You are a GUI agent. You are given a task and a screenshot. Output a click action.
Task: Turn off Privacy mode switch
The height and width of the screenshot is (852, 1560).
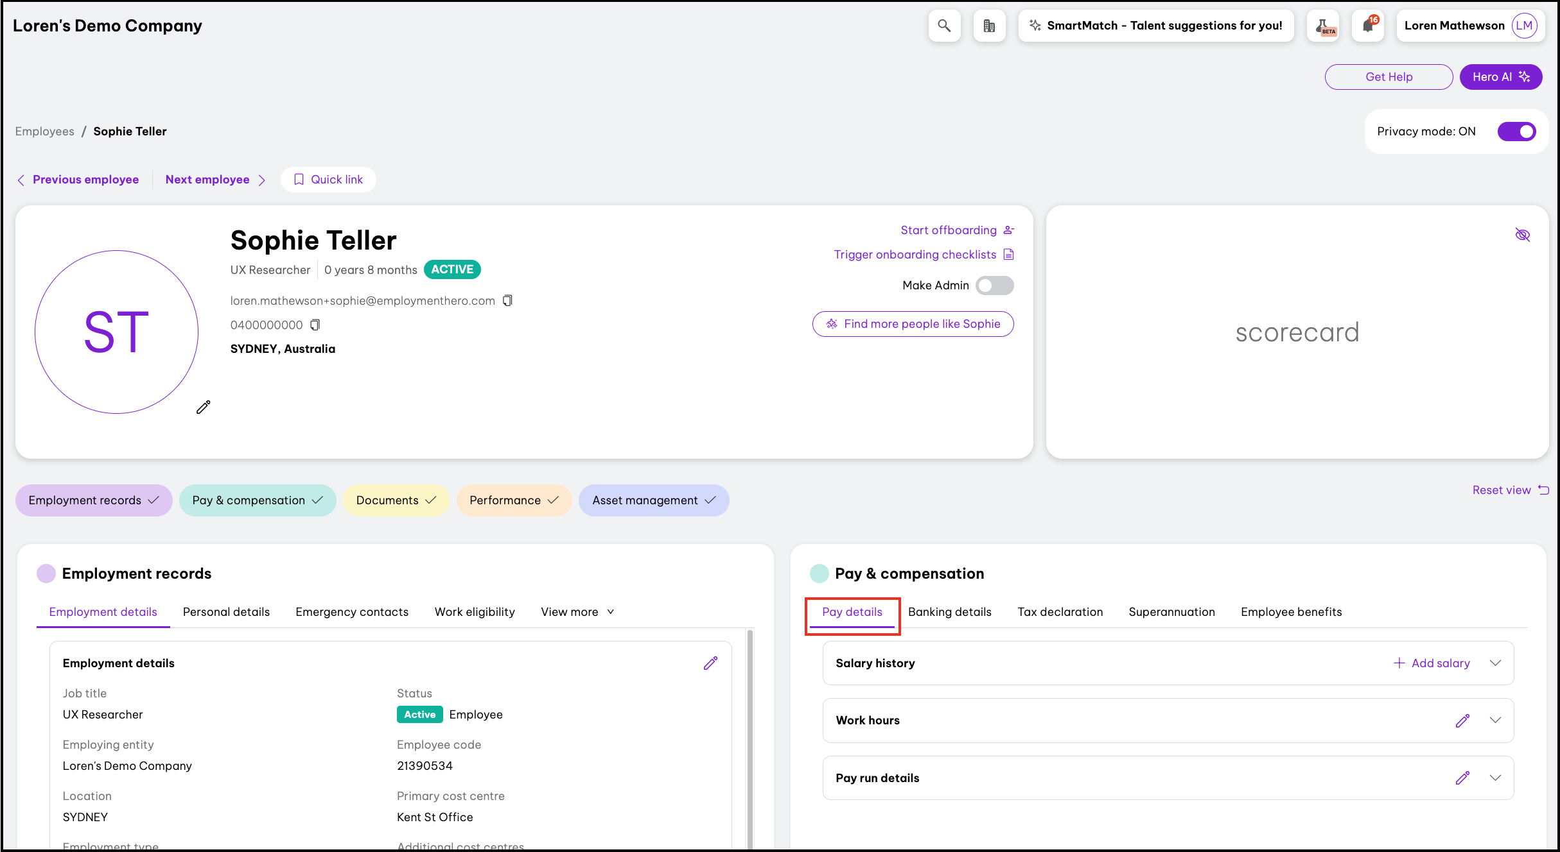(x=1516, y=132)
